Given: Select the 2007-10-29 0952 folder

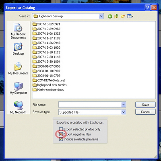Looking at the screenshot, I should tap(46, 29).
